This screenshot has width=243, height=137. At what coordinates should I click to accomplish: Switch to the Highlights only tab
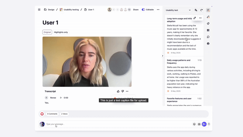61,32
